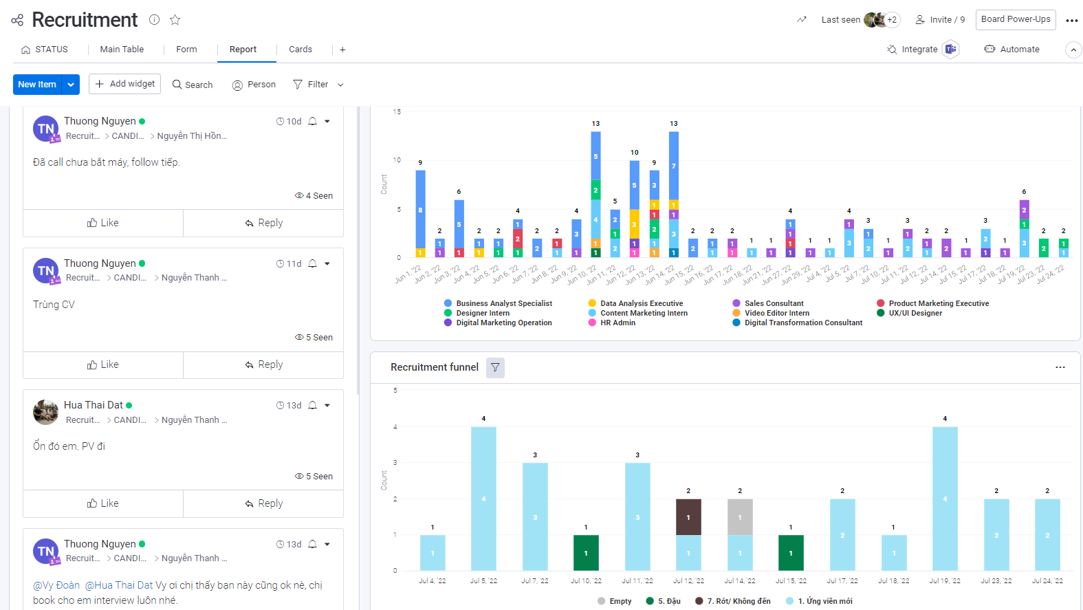The image size is (1083, 610).
Task: Expand the New Item dropdown arrow
Action: tap(71, 85)
